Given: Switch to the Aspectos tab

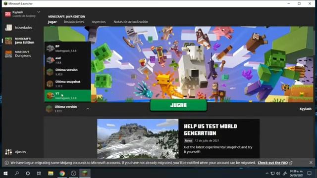Looking at the screenshot, I should [99, 22].
